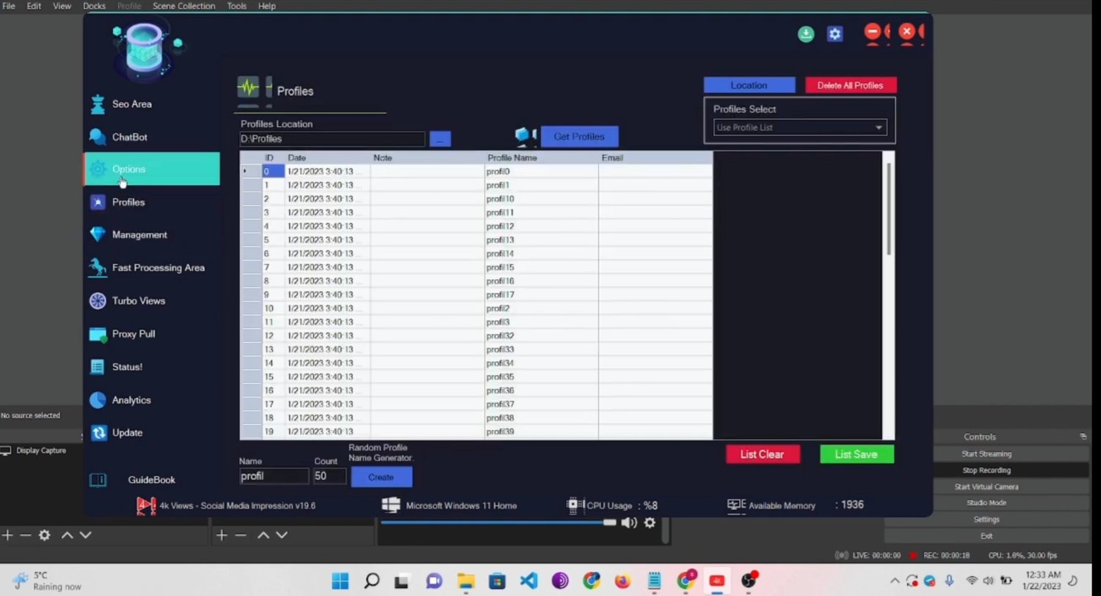Open Microsoft Store from the taskbar

(x=497, y=581)
